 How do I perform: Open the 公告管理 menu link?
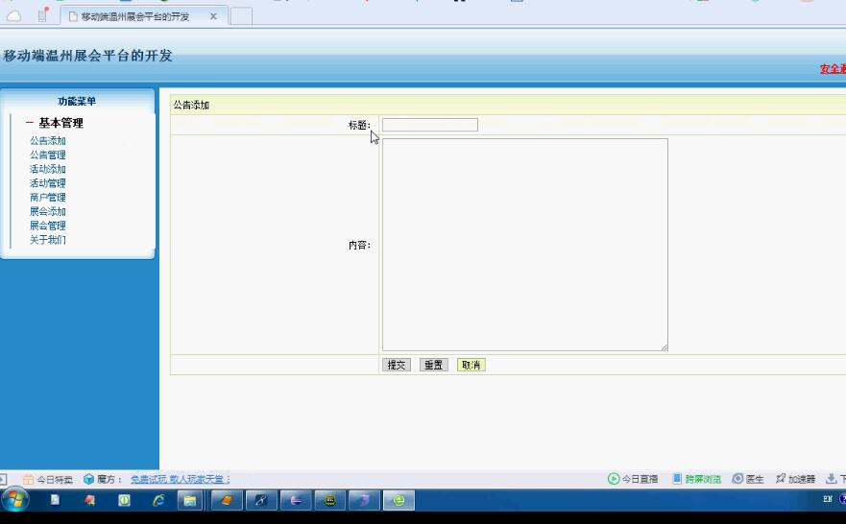47,155
